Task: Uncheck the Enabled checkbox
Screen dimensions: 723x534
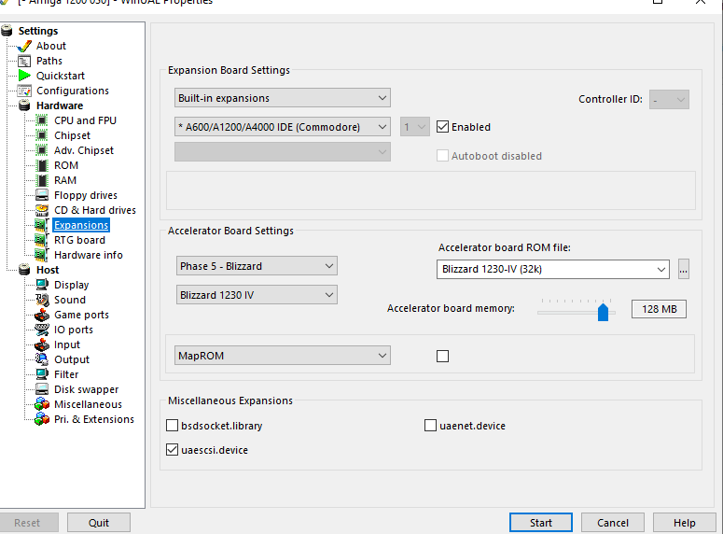Action: (x=442, y=127)
